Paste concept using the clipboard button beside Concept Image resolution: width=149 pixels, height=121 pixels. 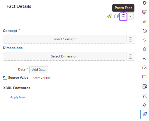tap(131, 39)
